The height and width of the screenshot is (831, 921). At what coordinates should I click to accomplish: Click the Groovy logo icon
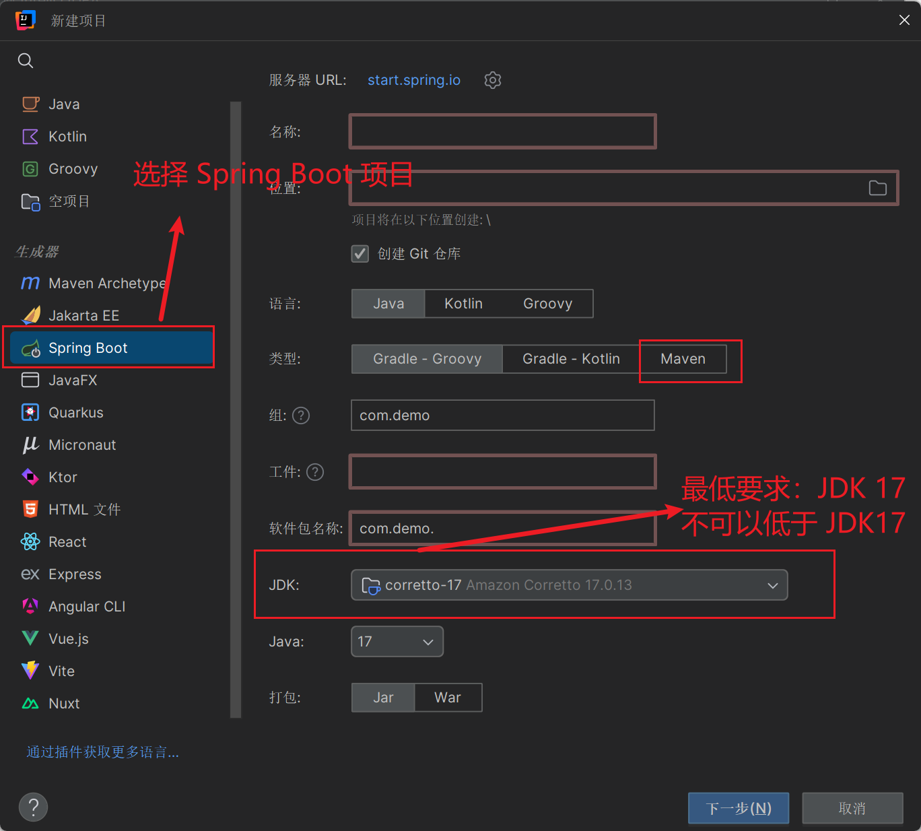[30, 168]
